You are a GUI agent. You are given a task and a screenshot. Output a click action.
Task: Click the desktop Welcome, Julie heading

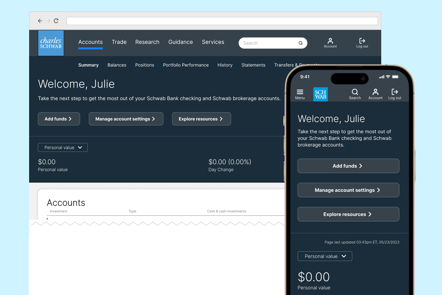[x=76, y=84]
